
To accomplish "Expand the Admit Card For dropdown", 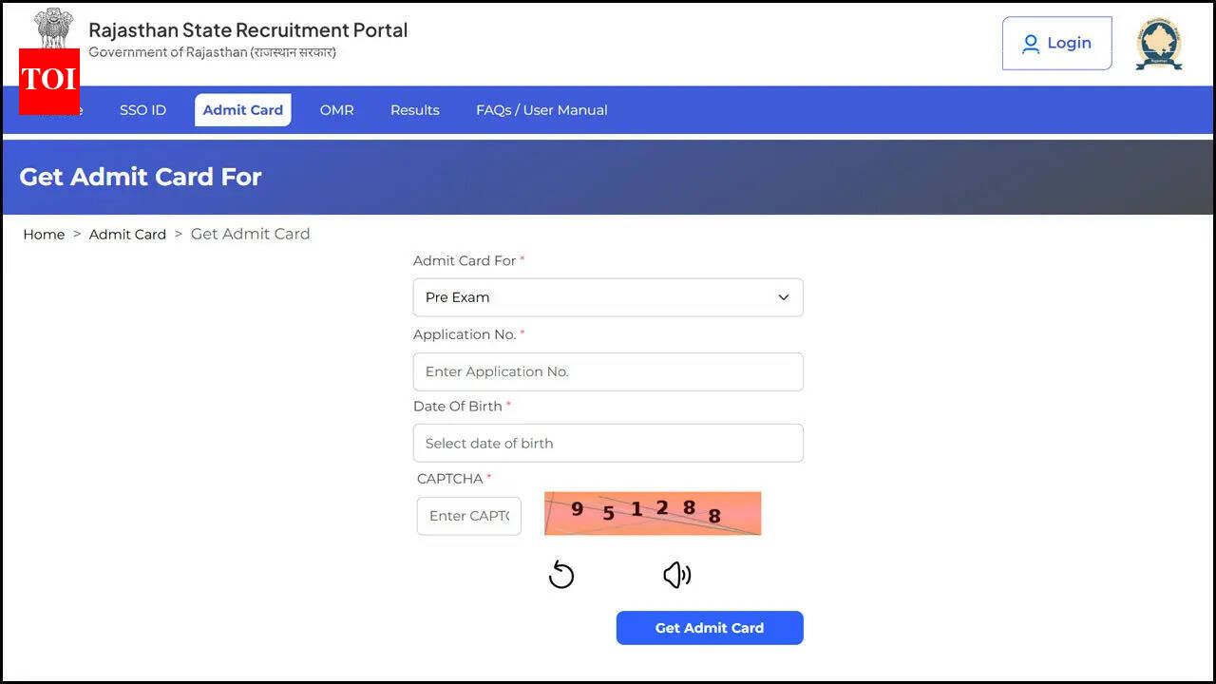I will [608, 297].
